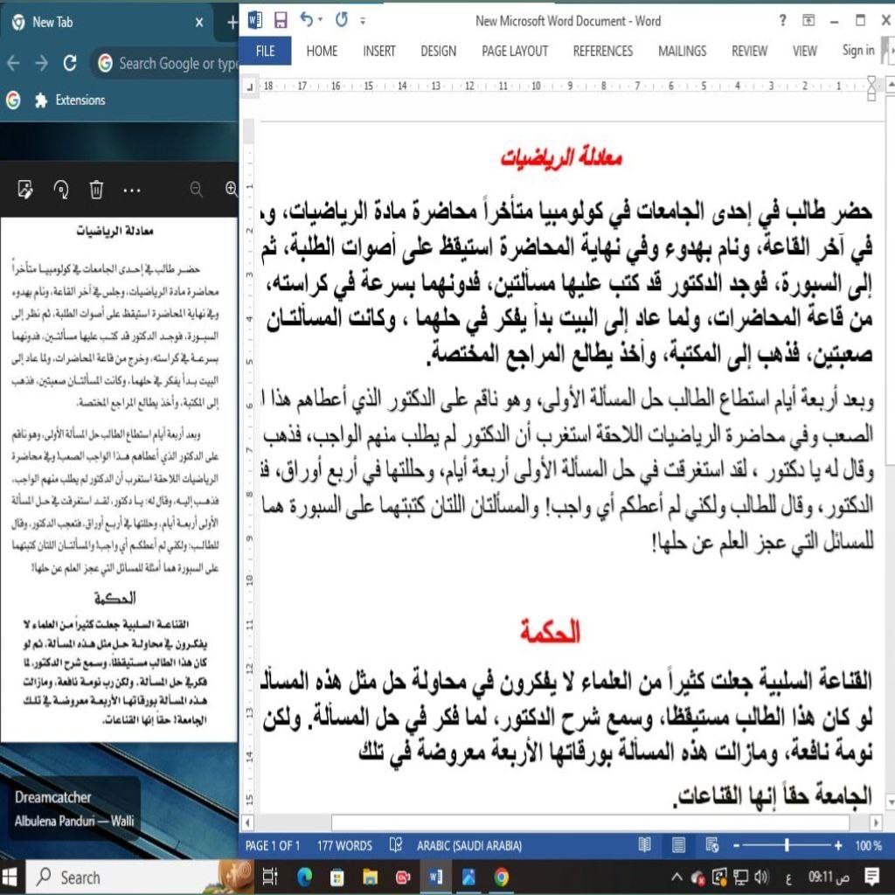Click horizontal scrollbar right arrow in Word
Screen dimensions: 895x895
(876, 822)
